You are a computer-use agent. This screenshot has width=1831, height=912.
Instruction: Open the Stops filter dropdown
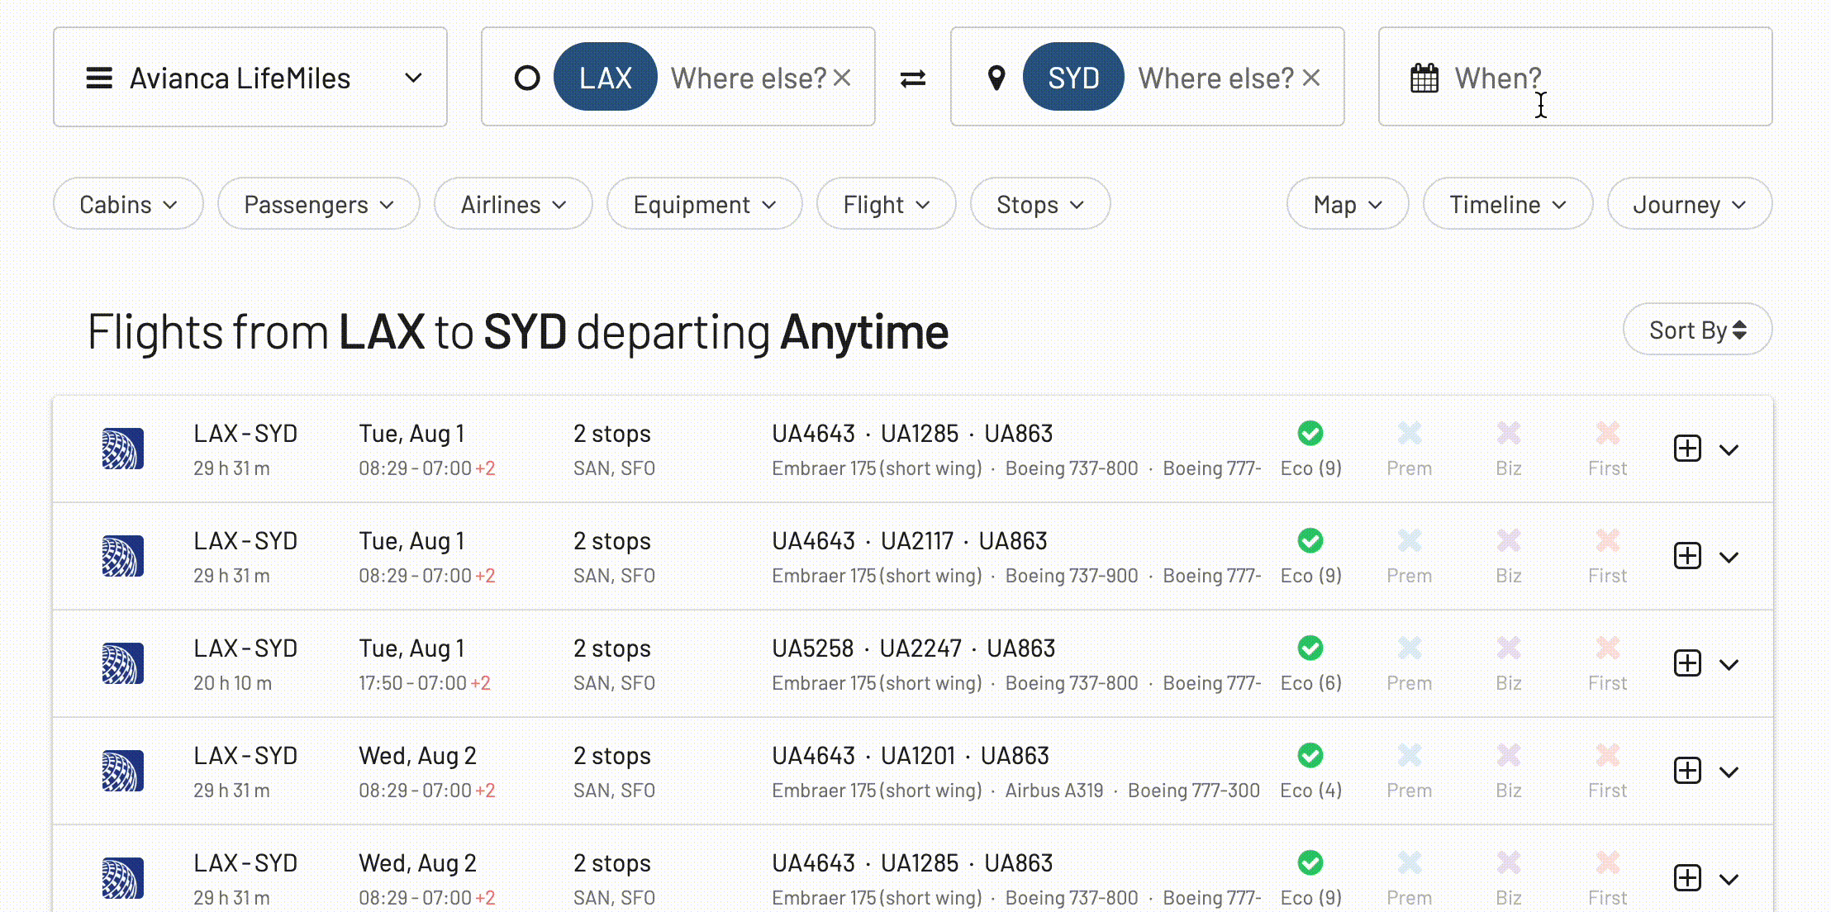[1039, 204]
